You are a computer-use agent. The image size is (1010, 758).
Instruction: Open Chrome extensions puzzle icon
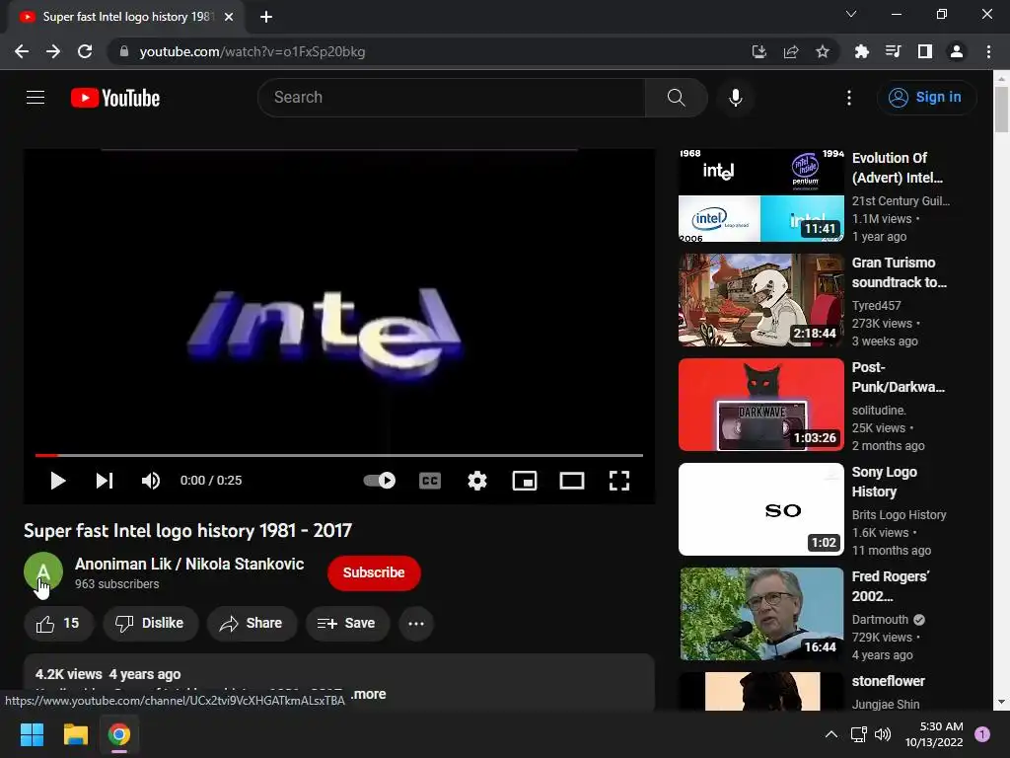(x=862, y=51)
